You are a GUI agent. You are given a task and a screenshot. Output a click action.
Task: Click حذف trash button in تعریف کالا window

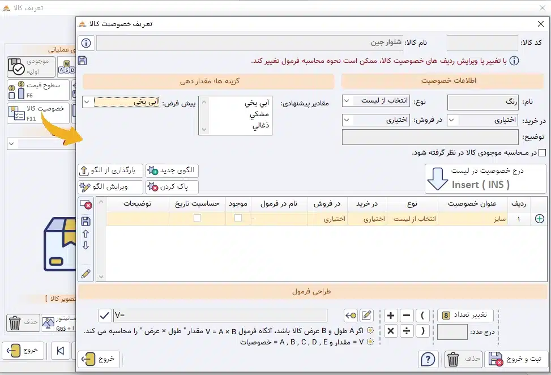tap(23, 322)
